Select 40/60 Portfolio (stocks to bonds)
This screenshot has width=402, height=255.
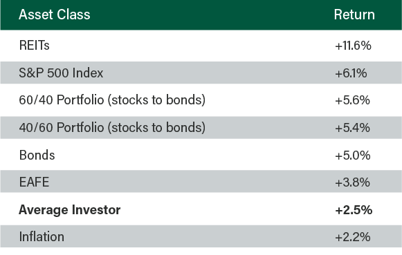pos(112,127)
